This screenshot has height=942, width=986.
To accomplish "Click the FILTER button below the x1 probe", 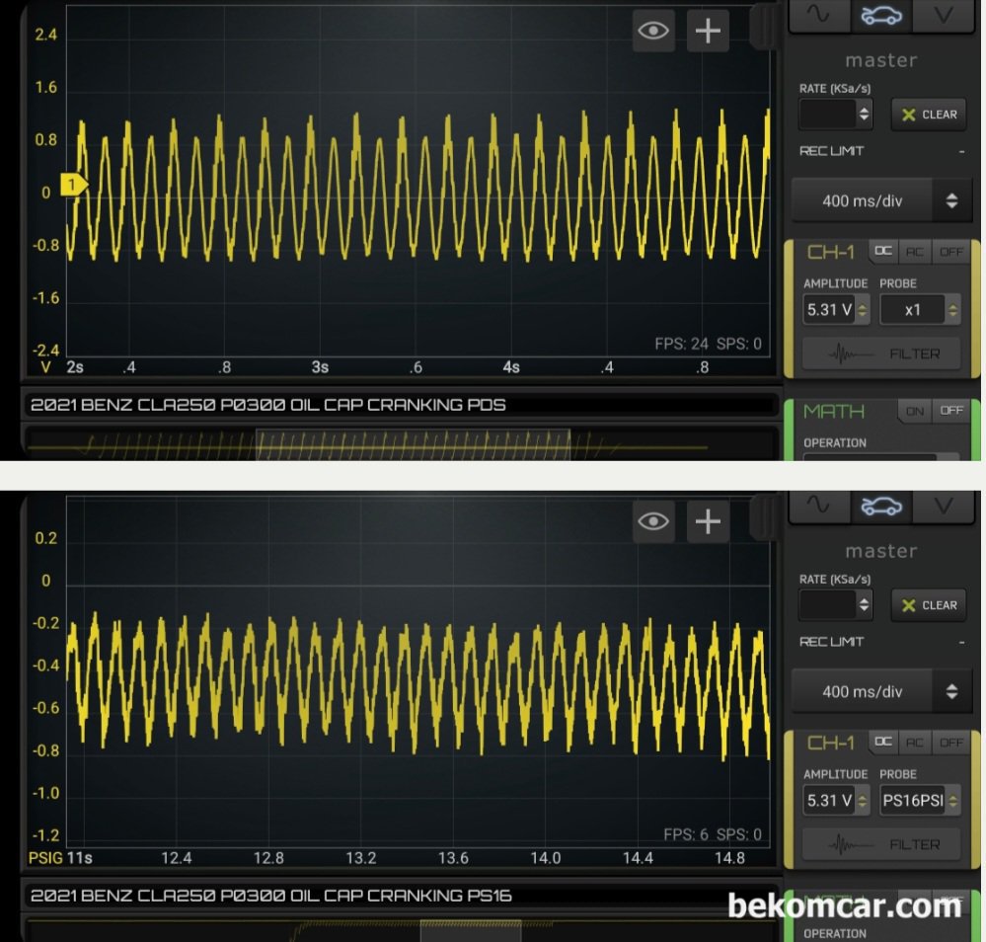I will [881, 353].
